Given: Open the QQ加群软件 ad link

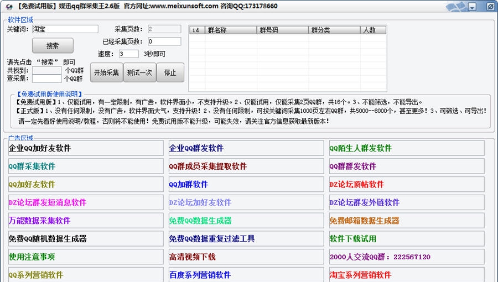Looking at the screenshot, I should [246, 184].
